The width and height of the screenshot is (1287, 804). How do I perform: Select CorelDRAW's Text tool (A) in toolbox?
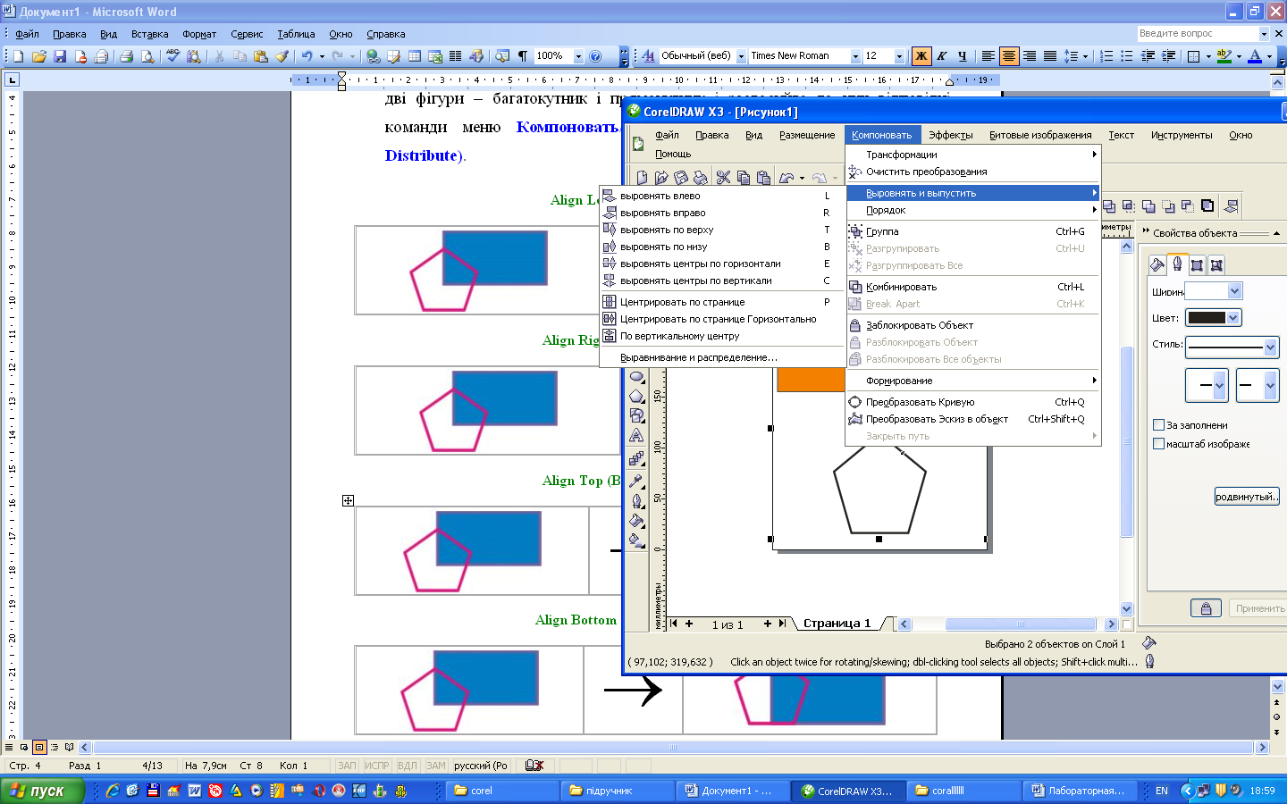(x=636, y=436)
